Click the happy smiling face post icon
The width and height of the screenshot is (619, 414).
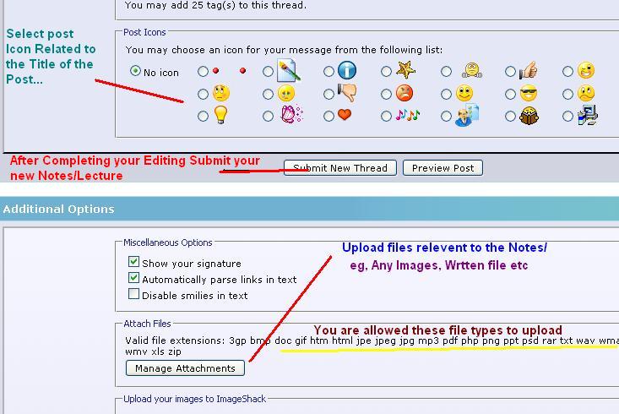[464, 93]
